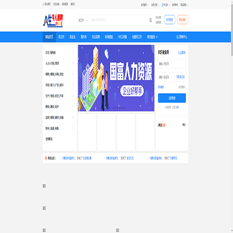Expand the 财会|金融|保险 category row
233x233 pixels.
pos(60,128)
